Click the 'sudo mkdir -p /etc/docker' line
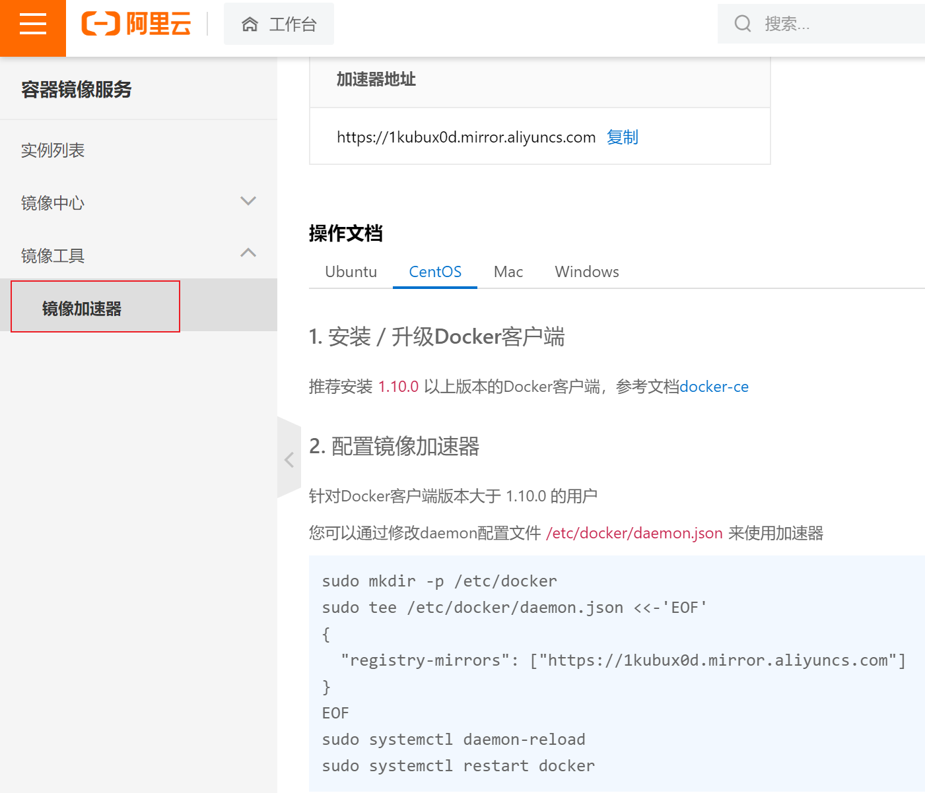The width and height of the screenshot is (925, 793). [439, 581]
